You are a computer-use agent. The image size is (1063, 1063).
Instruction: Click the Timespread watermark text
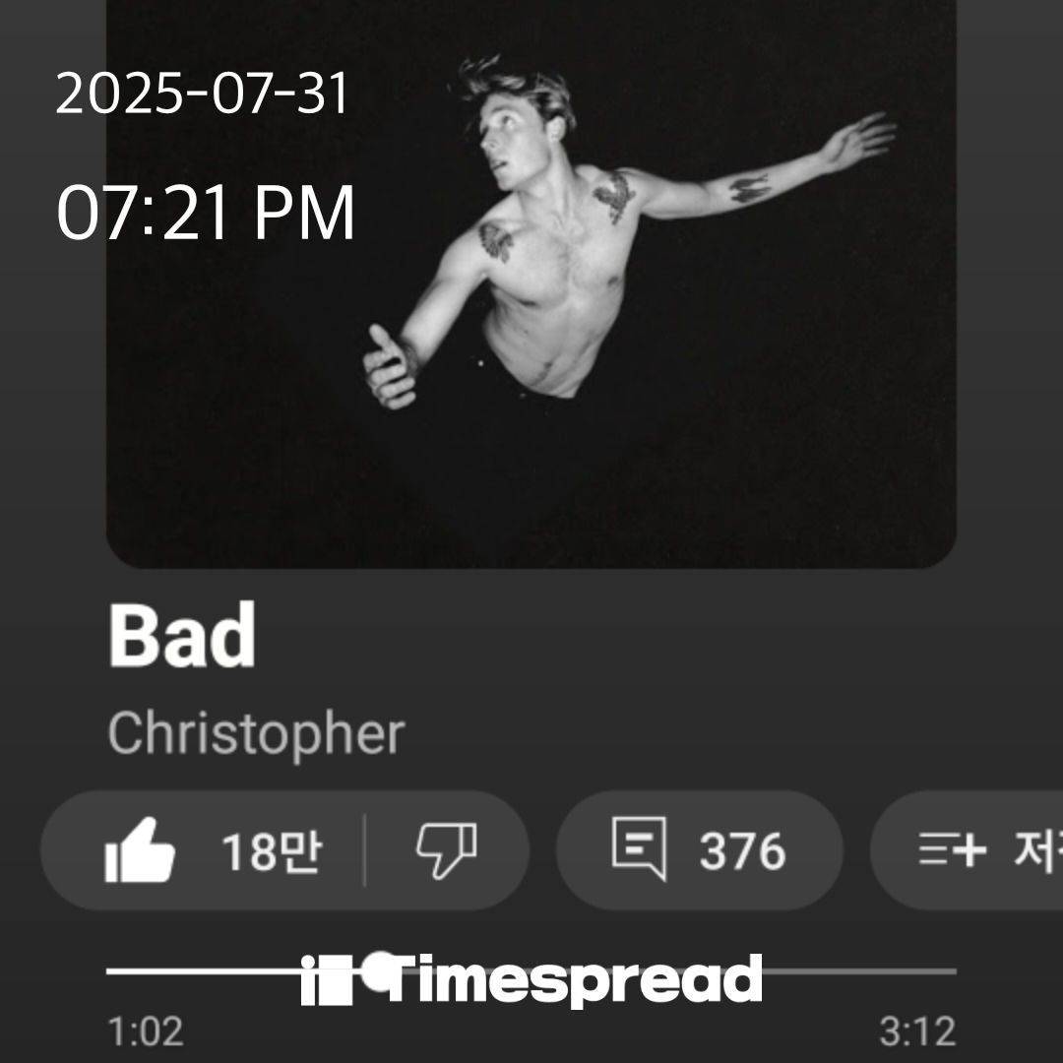coord(563,977)
